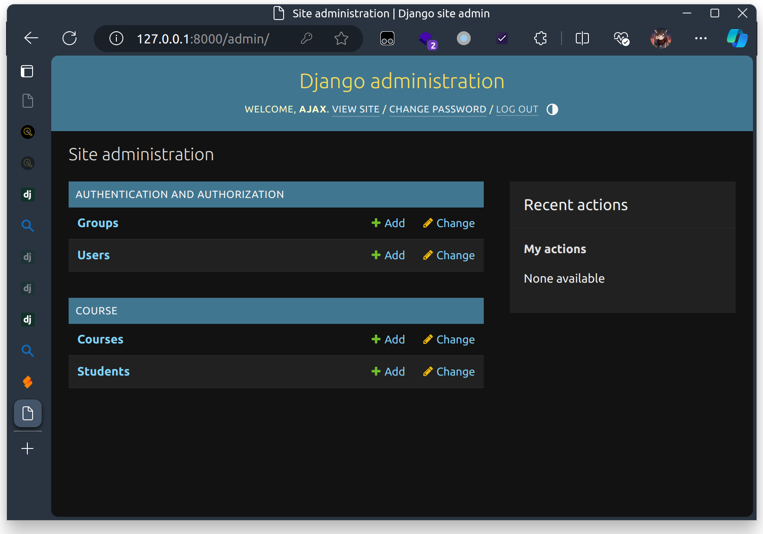Viewport: 763px width, 534px height.
Task: Switch to the second dimmed dj tab
Action: click(x=28, y=257)
